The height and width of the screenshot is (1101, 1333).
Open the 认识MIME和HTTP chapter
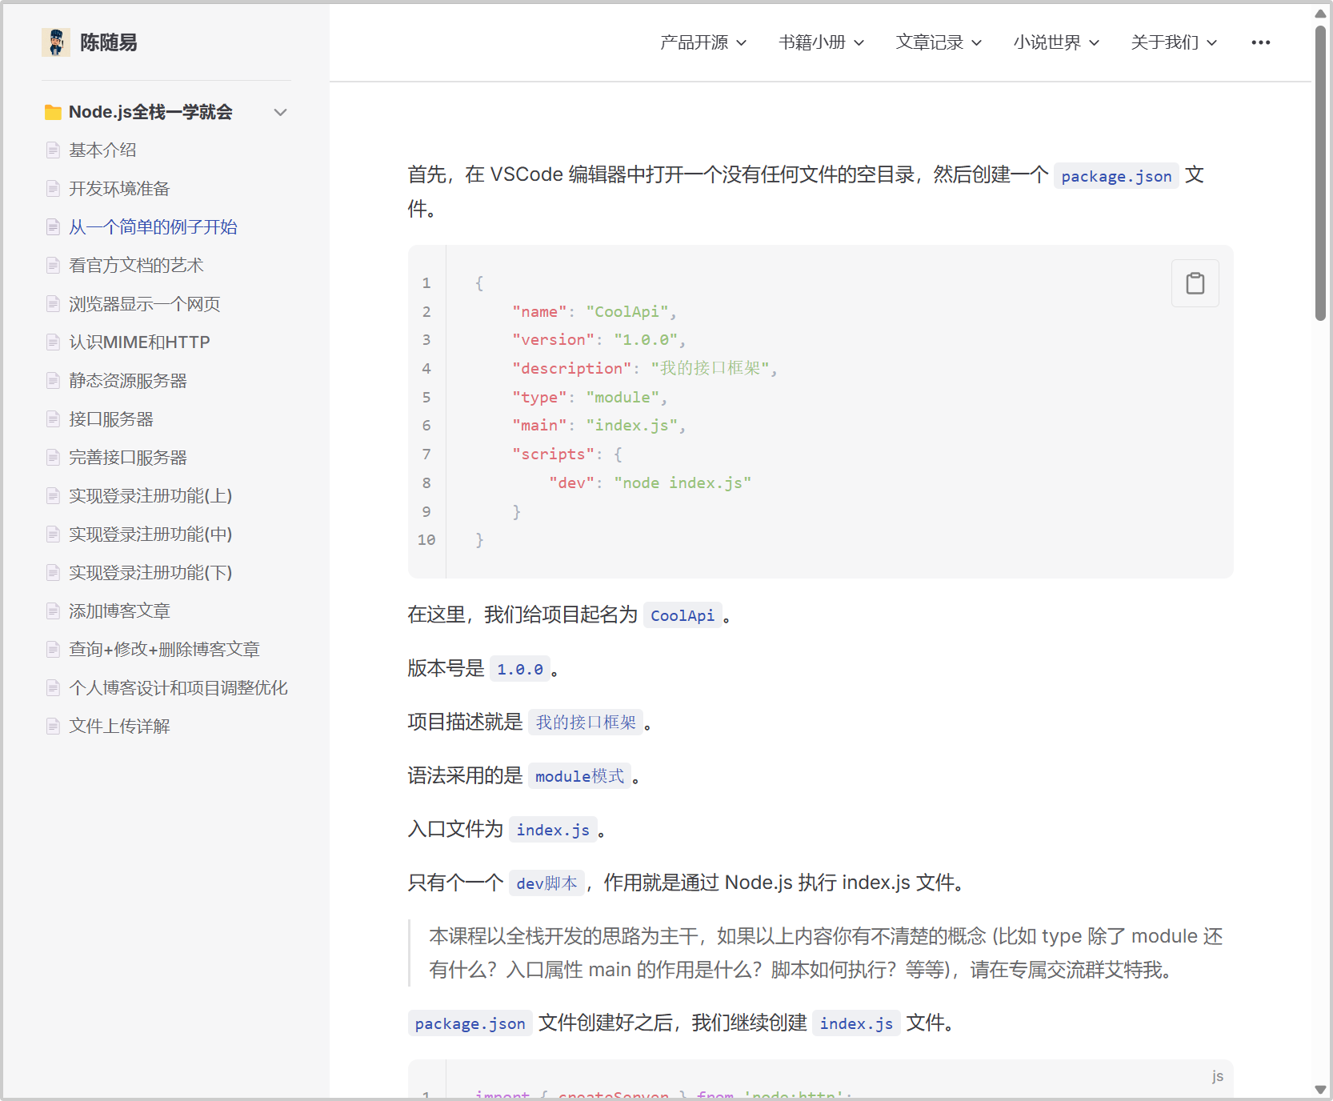coord(139,342)
